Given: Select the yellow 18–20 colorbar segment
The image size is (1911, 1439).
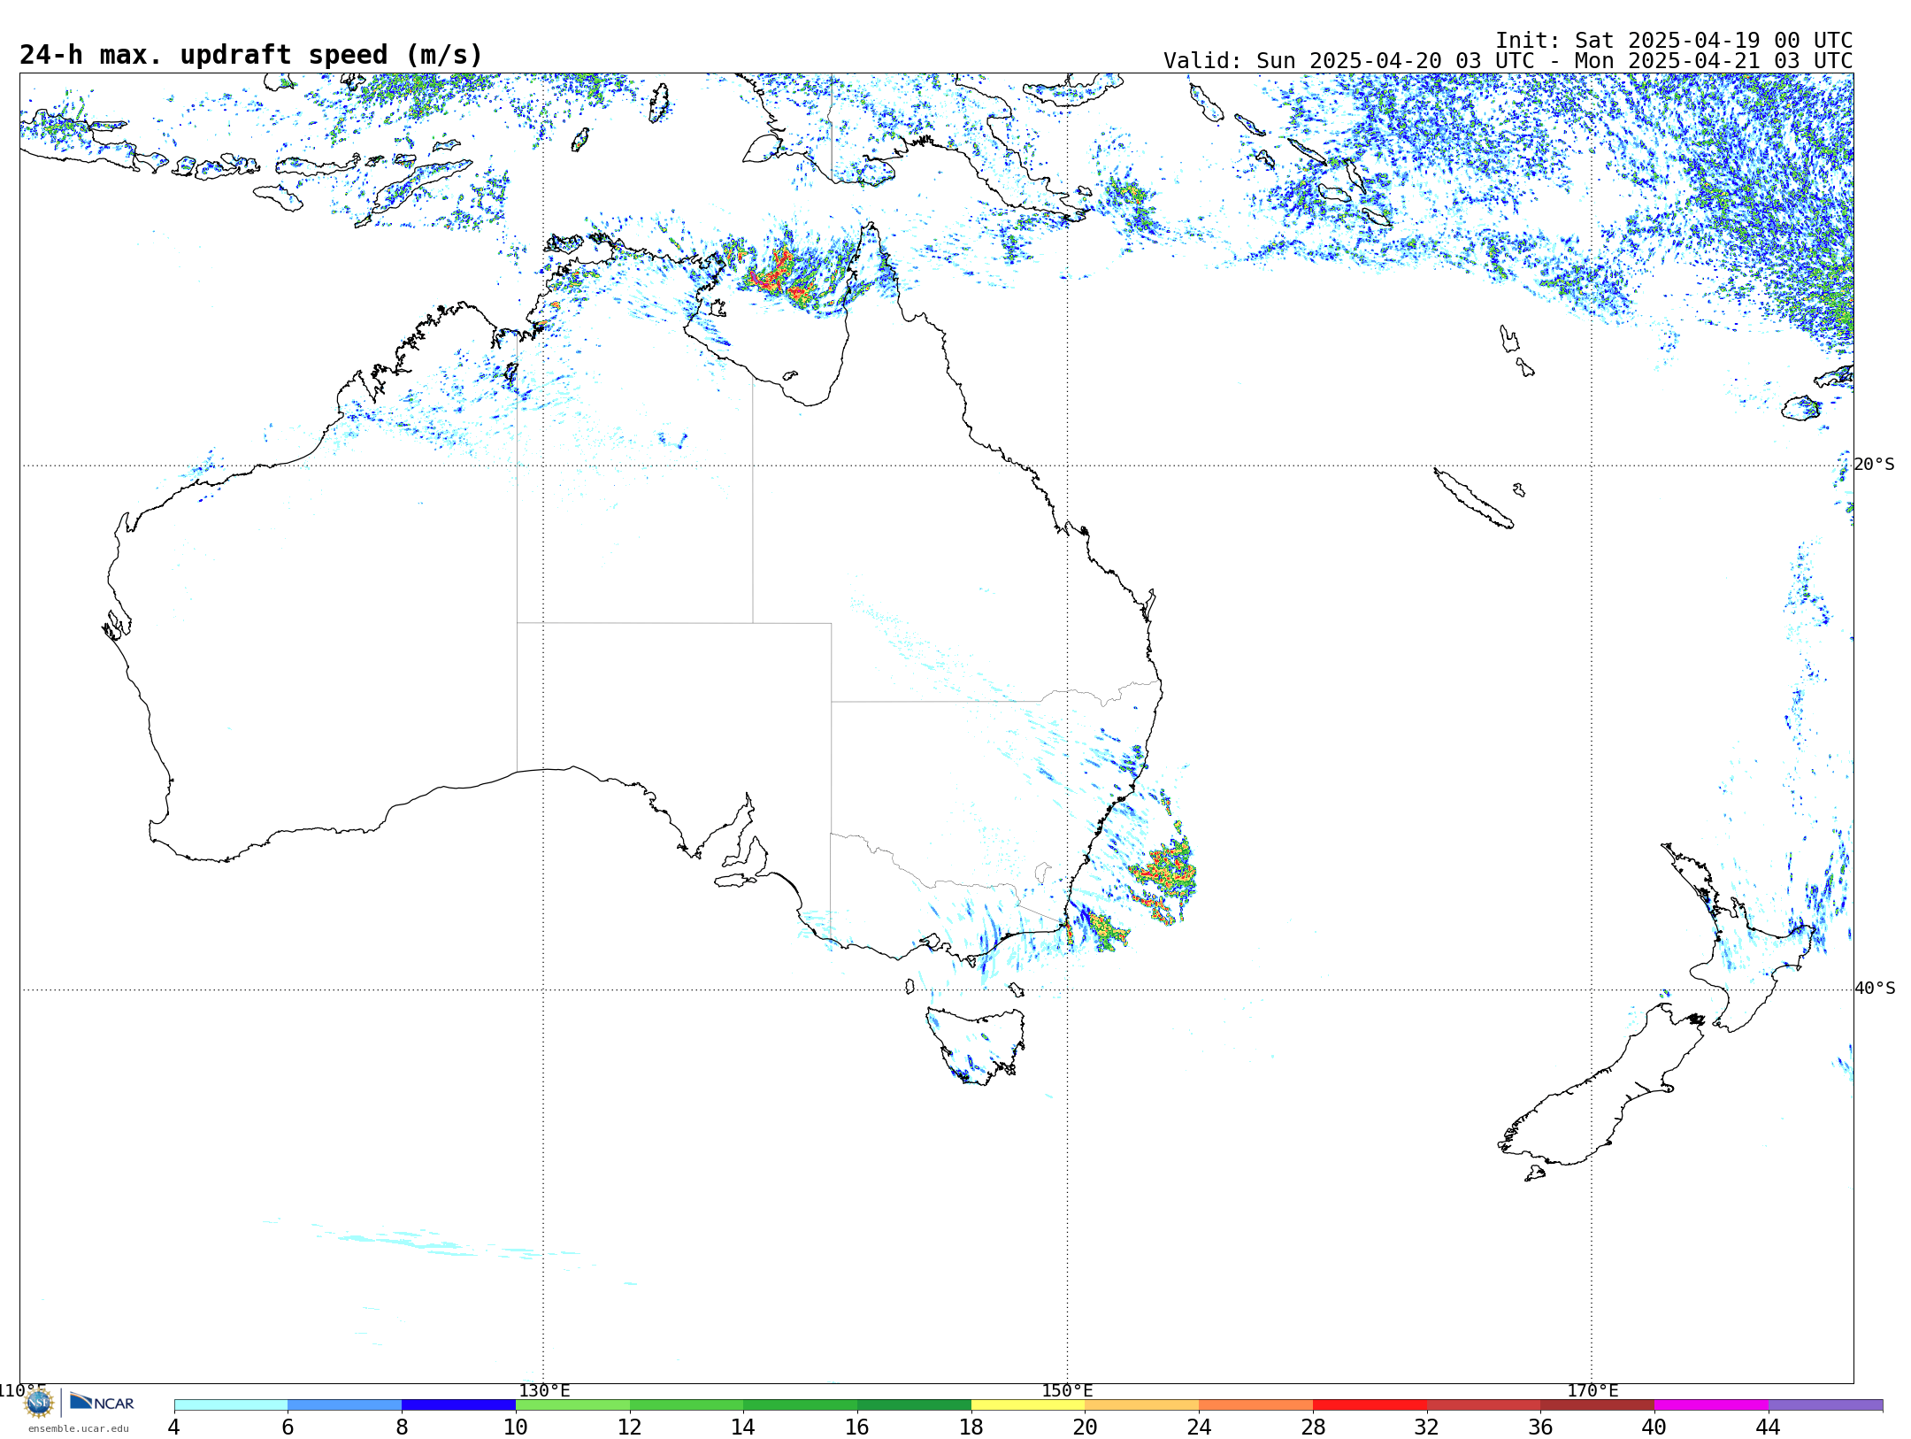Looking at the screenshot, I should pos(1028,1405).
